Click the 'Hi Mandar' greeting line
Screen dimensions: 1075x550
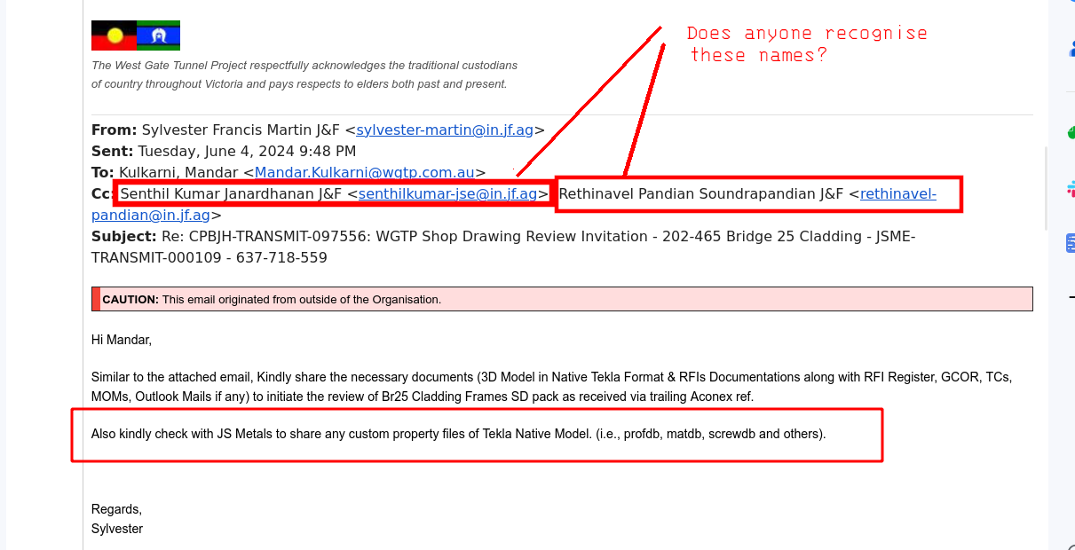(x=122, y=339)
